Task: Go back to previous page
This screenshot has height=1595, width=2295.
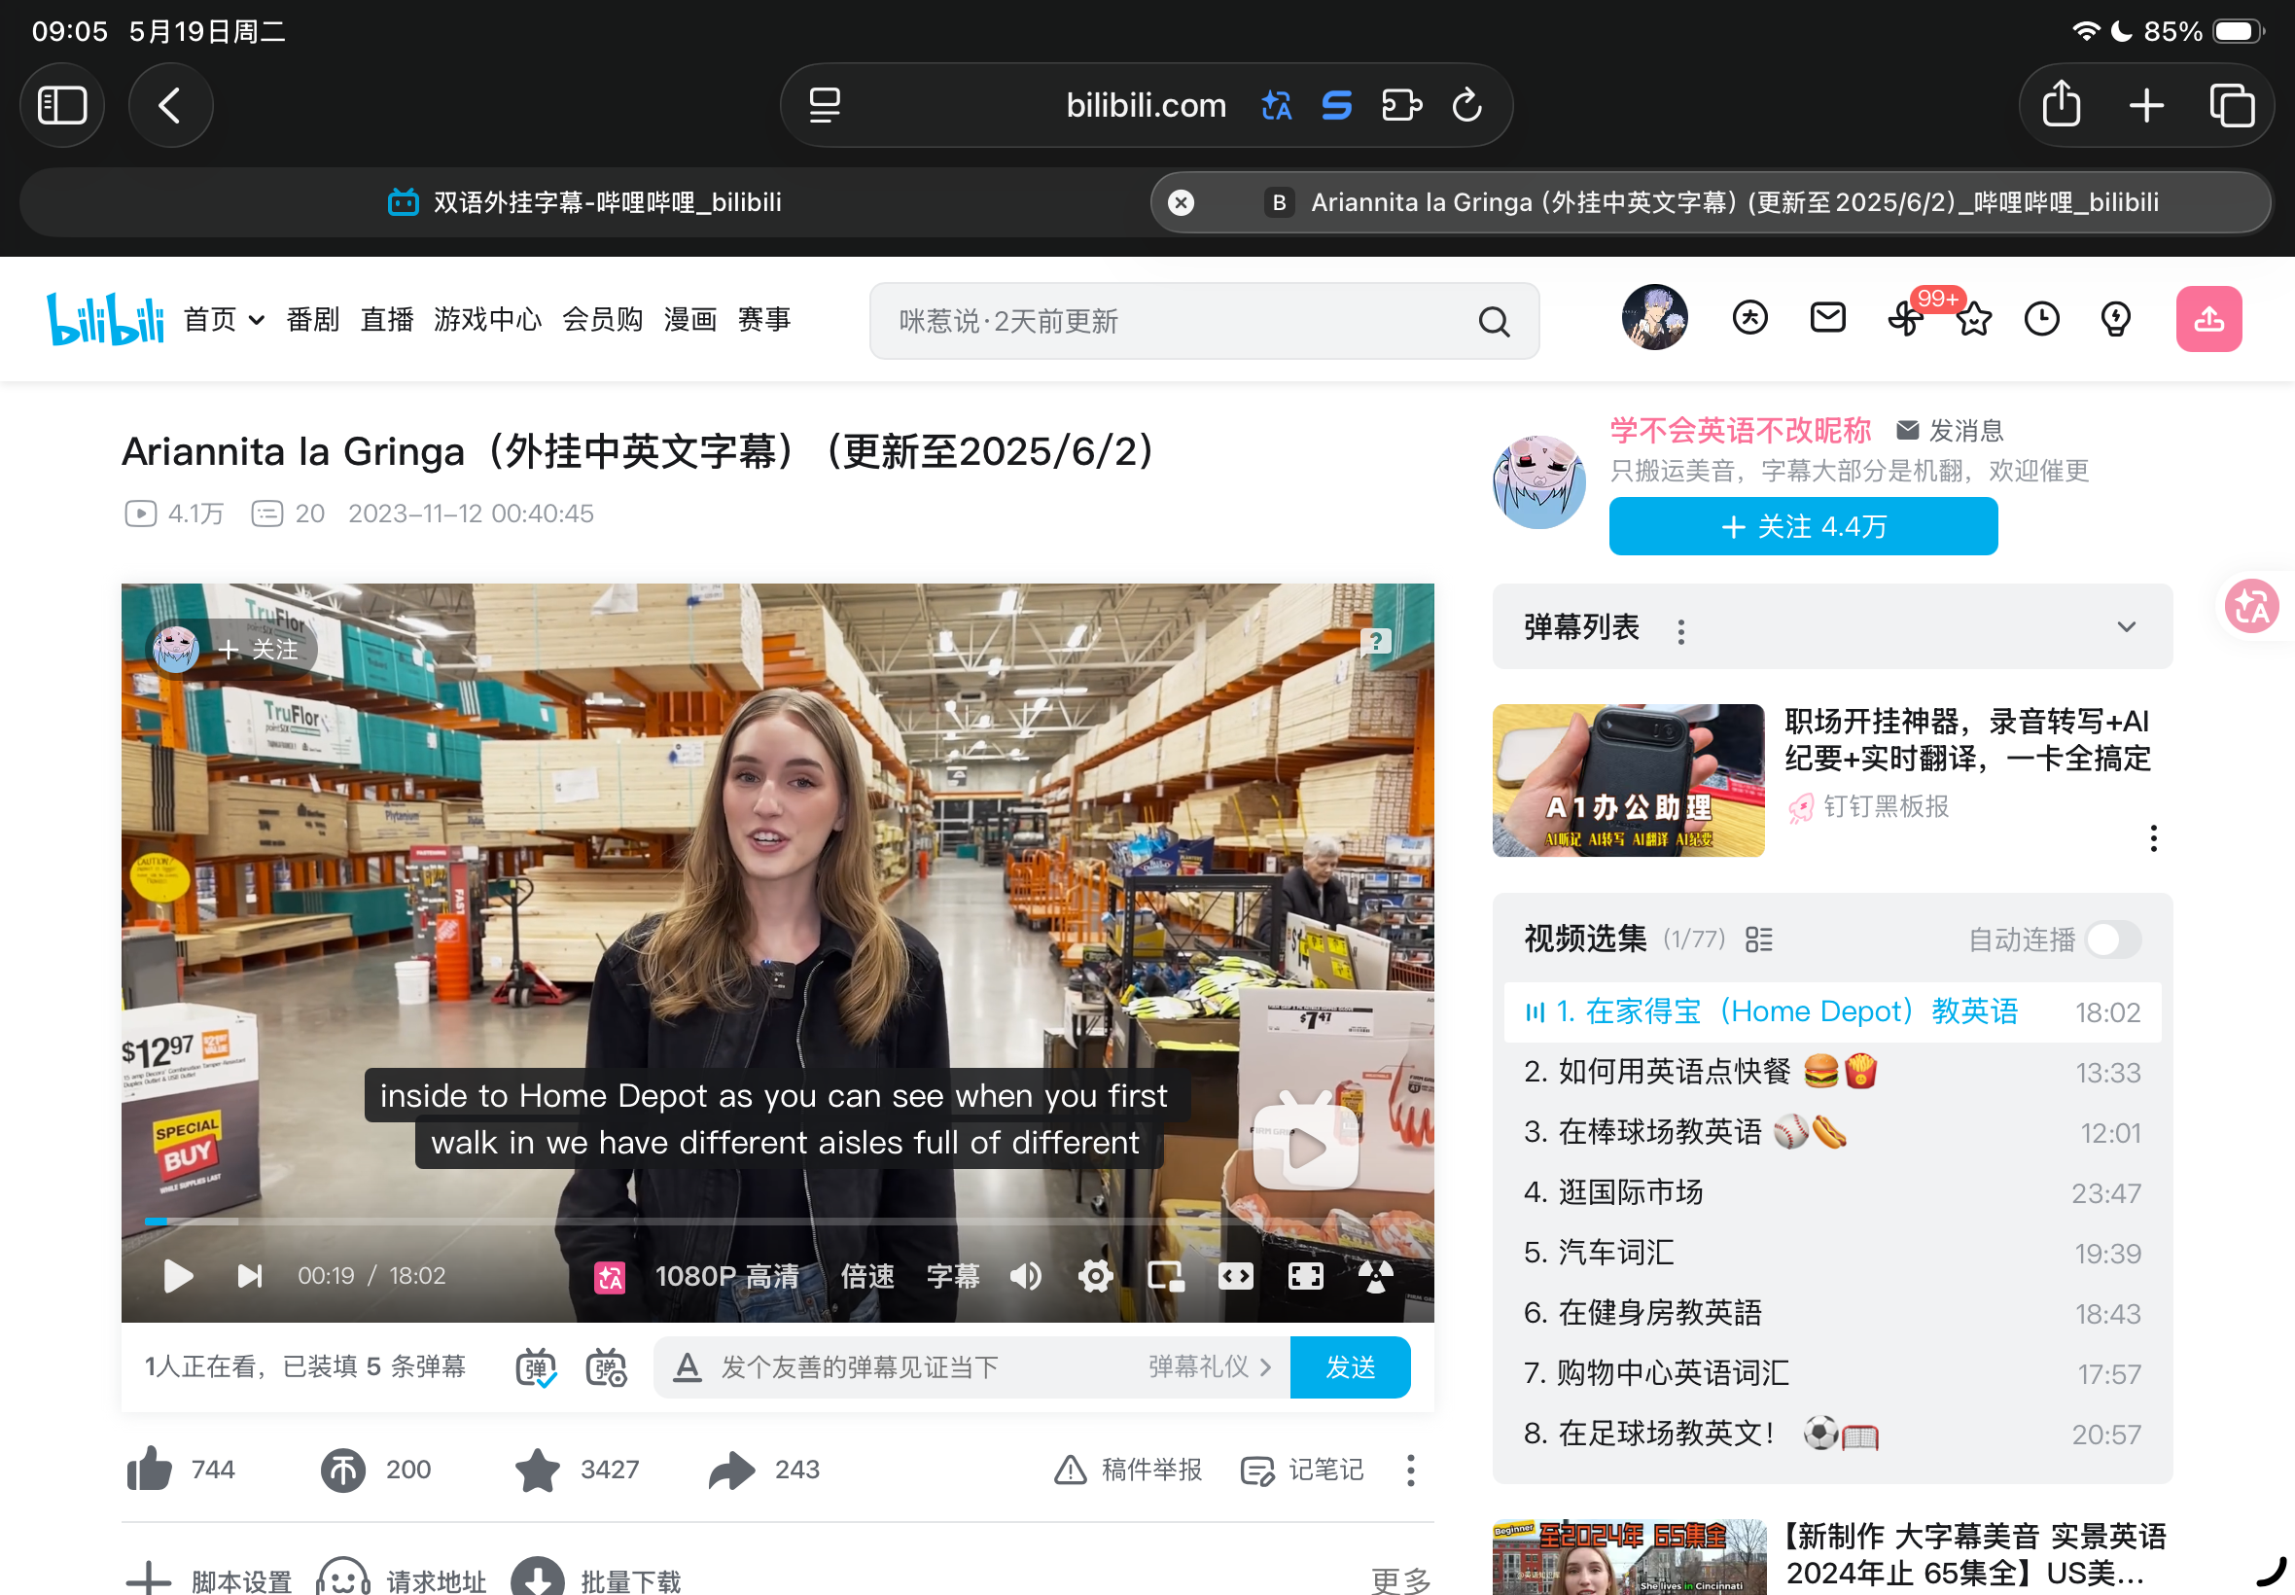Action: coord(170,105)
